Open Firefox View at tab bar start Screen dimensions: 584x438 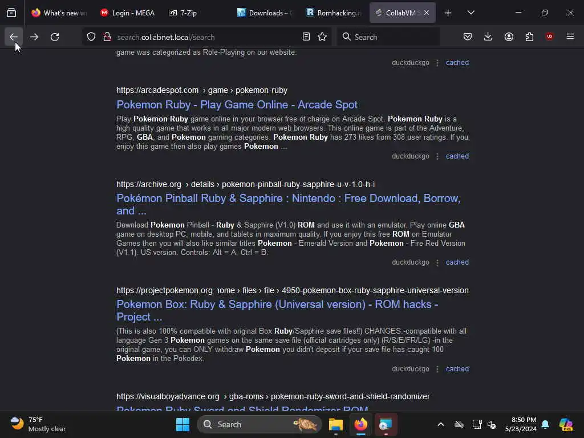pyautogui.click(x=11, y=13)
